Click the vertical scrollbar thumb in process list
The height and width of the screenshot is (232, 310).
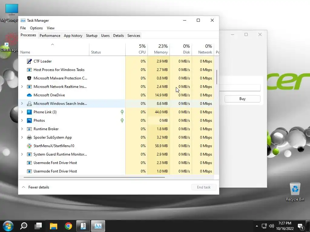217,77
